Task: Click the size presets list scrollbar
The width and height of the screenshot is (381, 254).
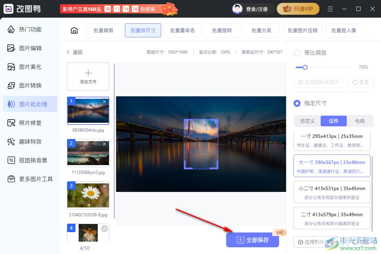Action: click(x=372, y=193)
